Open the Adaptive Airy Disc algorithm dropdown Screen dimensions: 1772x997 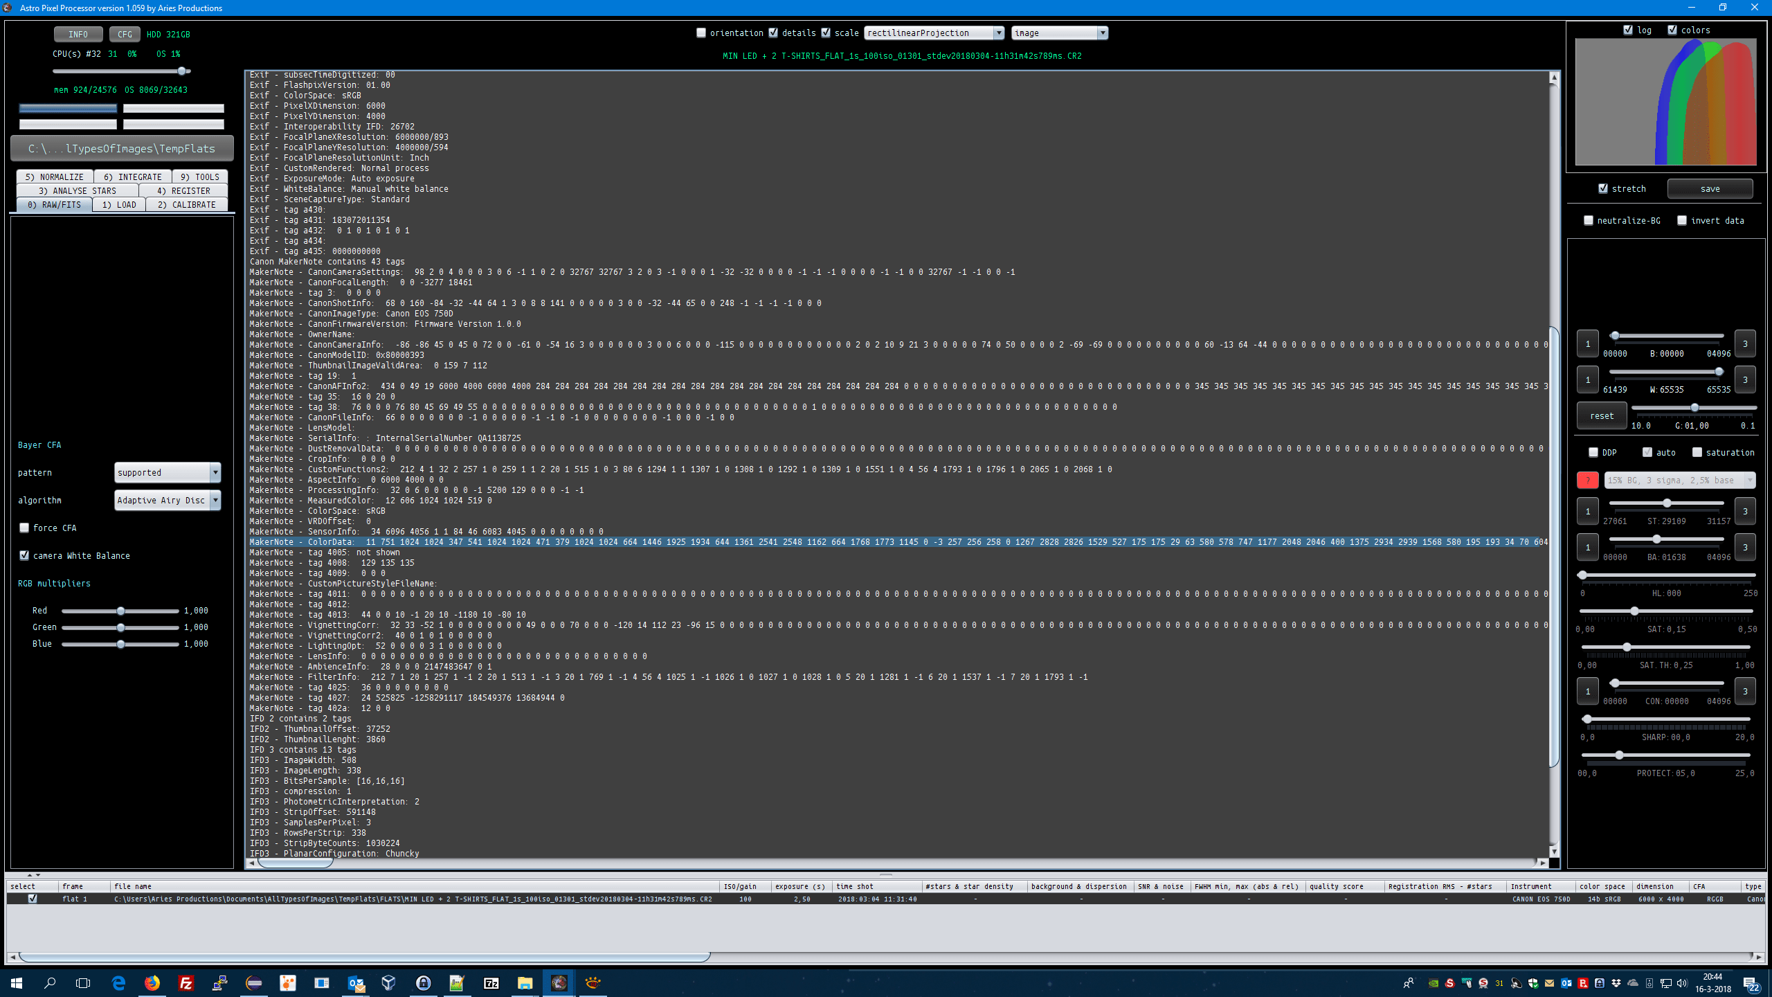point(215,500)
